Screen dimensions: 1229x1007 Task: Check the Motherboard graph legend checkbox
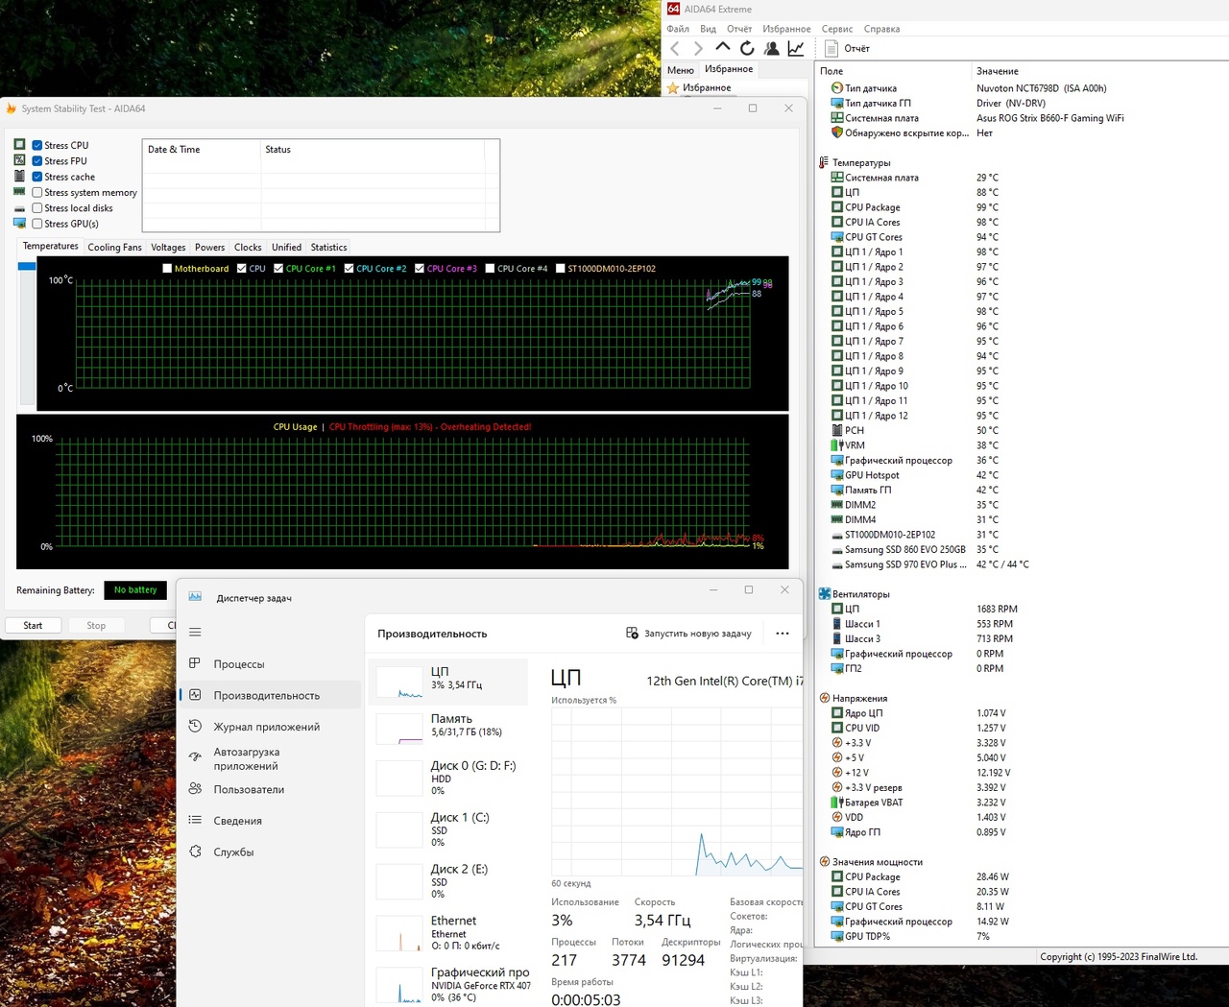point(168,269)
